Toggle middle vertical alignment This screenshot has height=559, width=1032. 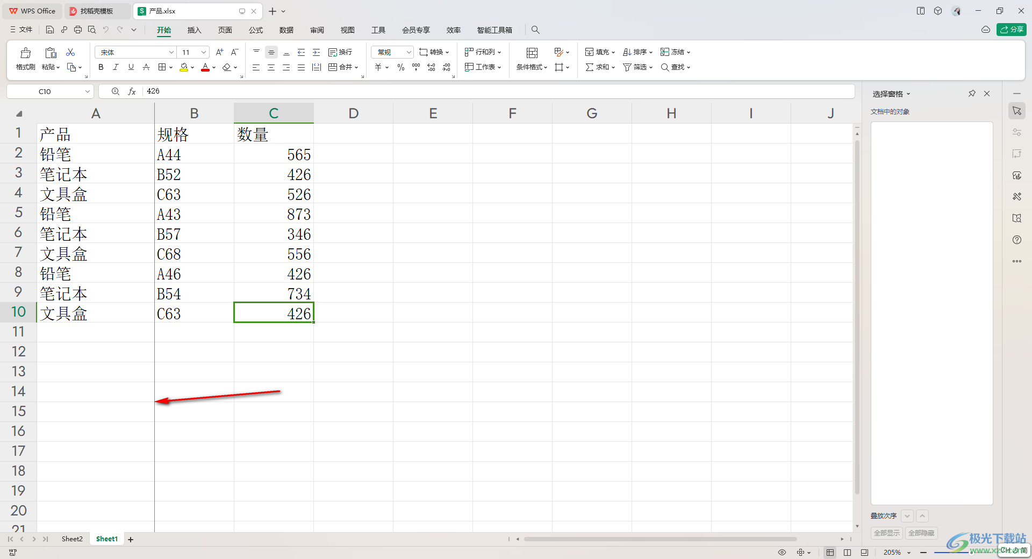coord(271,52)
